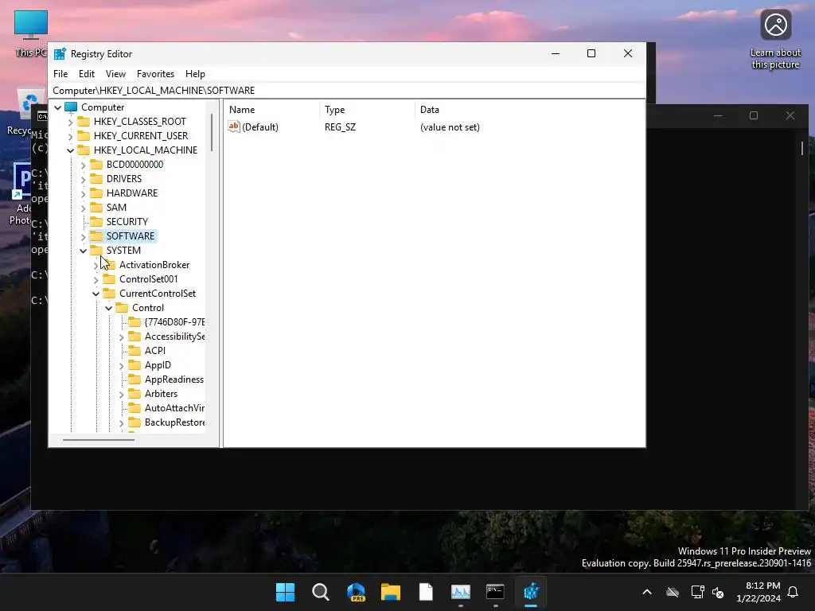Select the {7746D80F-97E key
This screenshot has width=815, height=611.
pyautogui.click(x=174, y=322)
